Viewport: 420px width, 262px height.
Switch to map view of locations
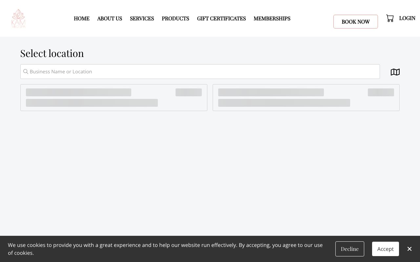click(x=395, y=72)
